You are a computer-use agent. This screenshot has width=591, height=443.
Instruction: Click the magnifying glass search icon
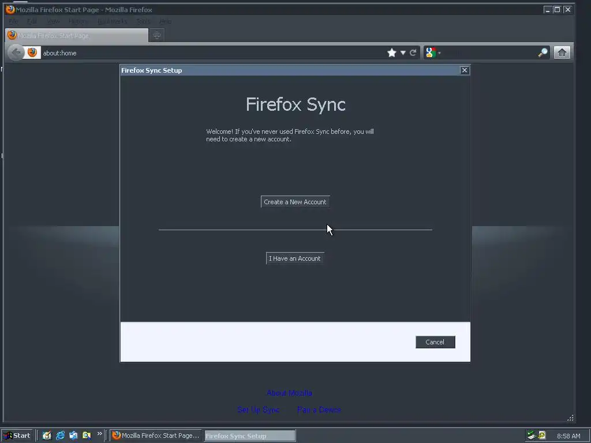[x=543, y=52]
